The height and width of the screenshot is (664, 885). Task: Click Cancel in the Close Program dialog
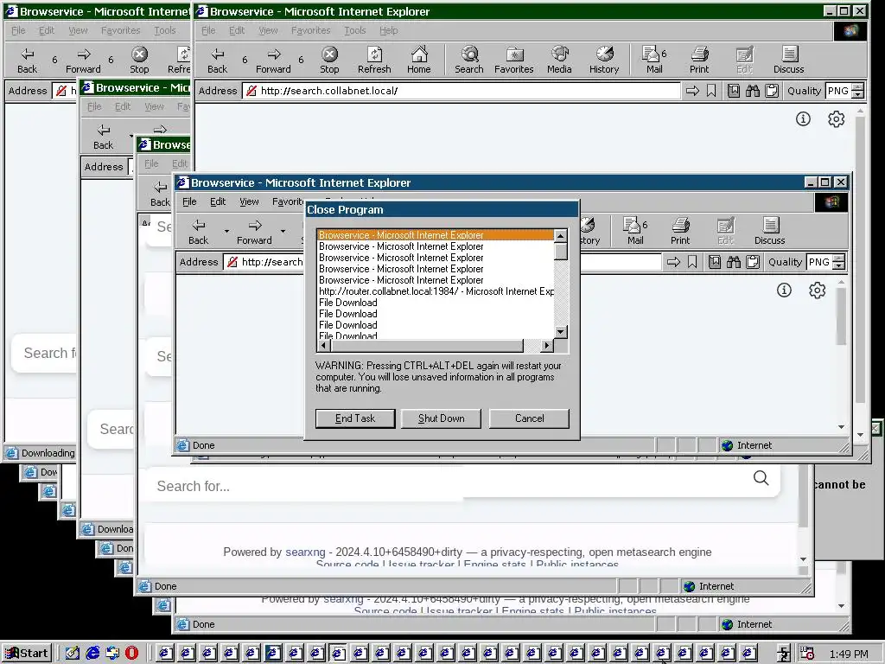pyautogui.click(x=530, y=418)
